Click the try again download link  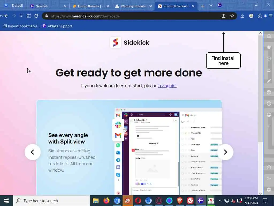point(167,86)
